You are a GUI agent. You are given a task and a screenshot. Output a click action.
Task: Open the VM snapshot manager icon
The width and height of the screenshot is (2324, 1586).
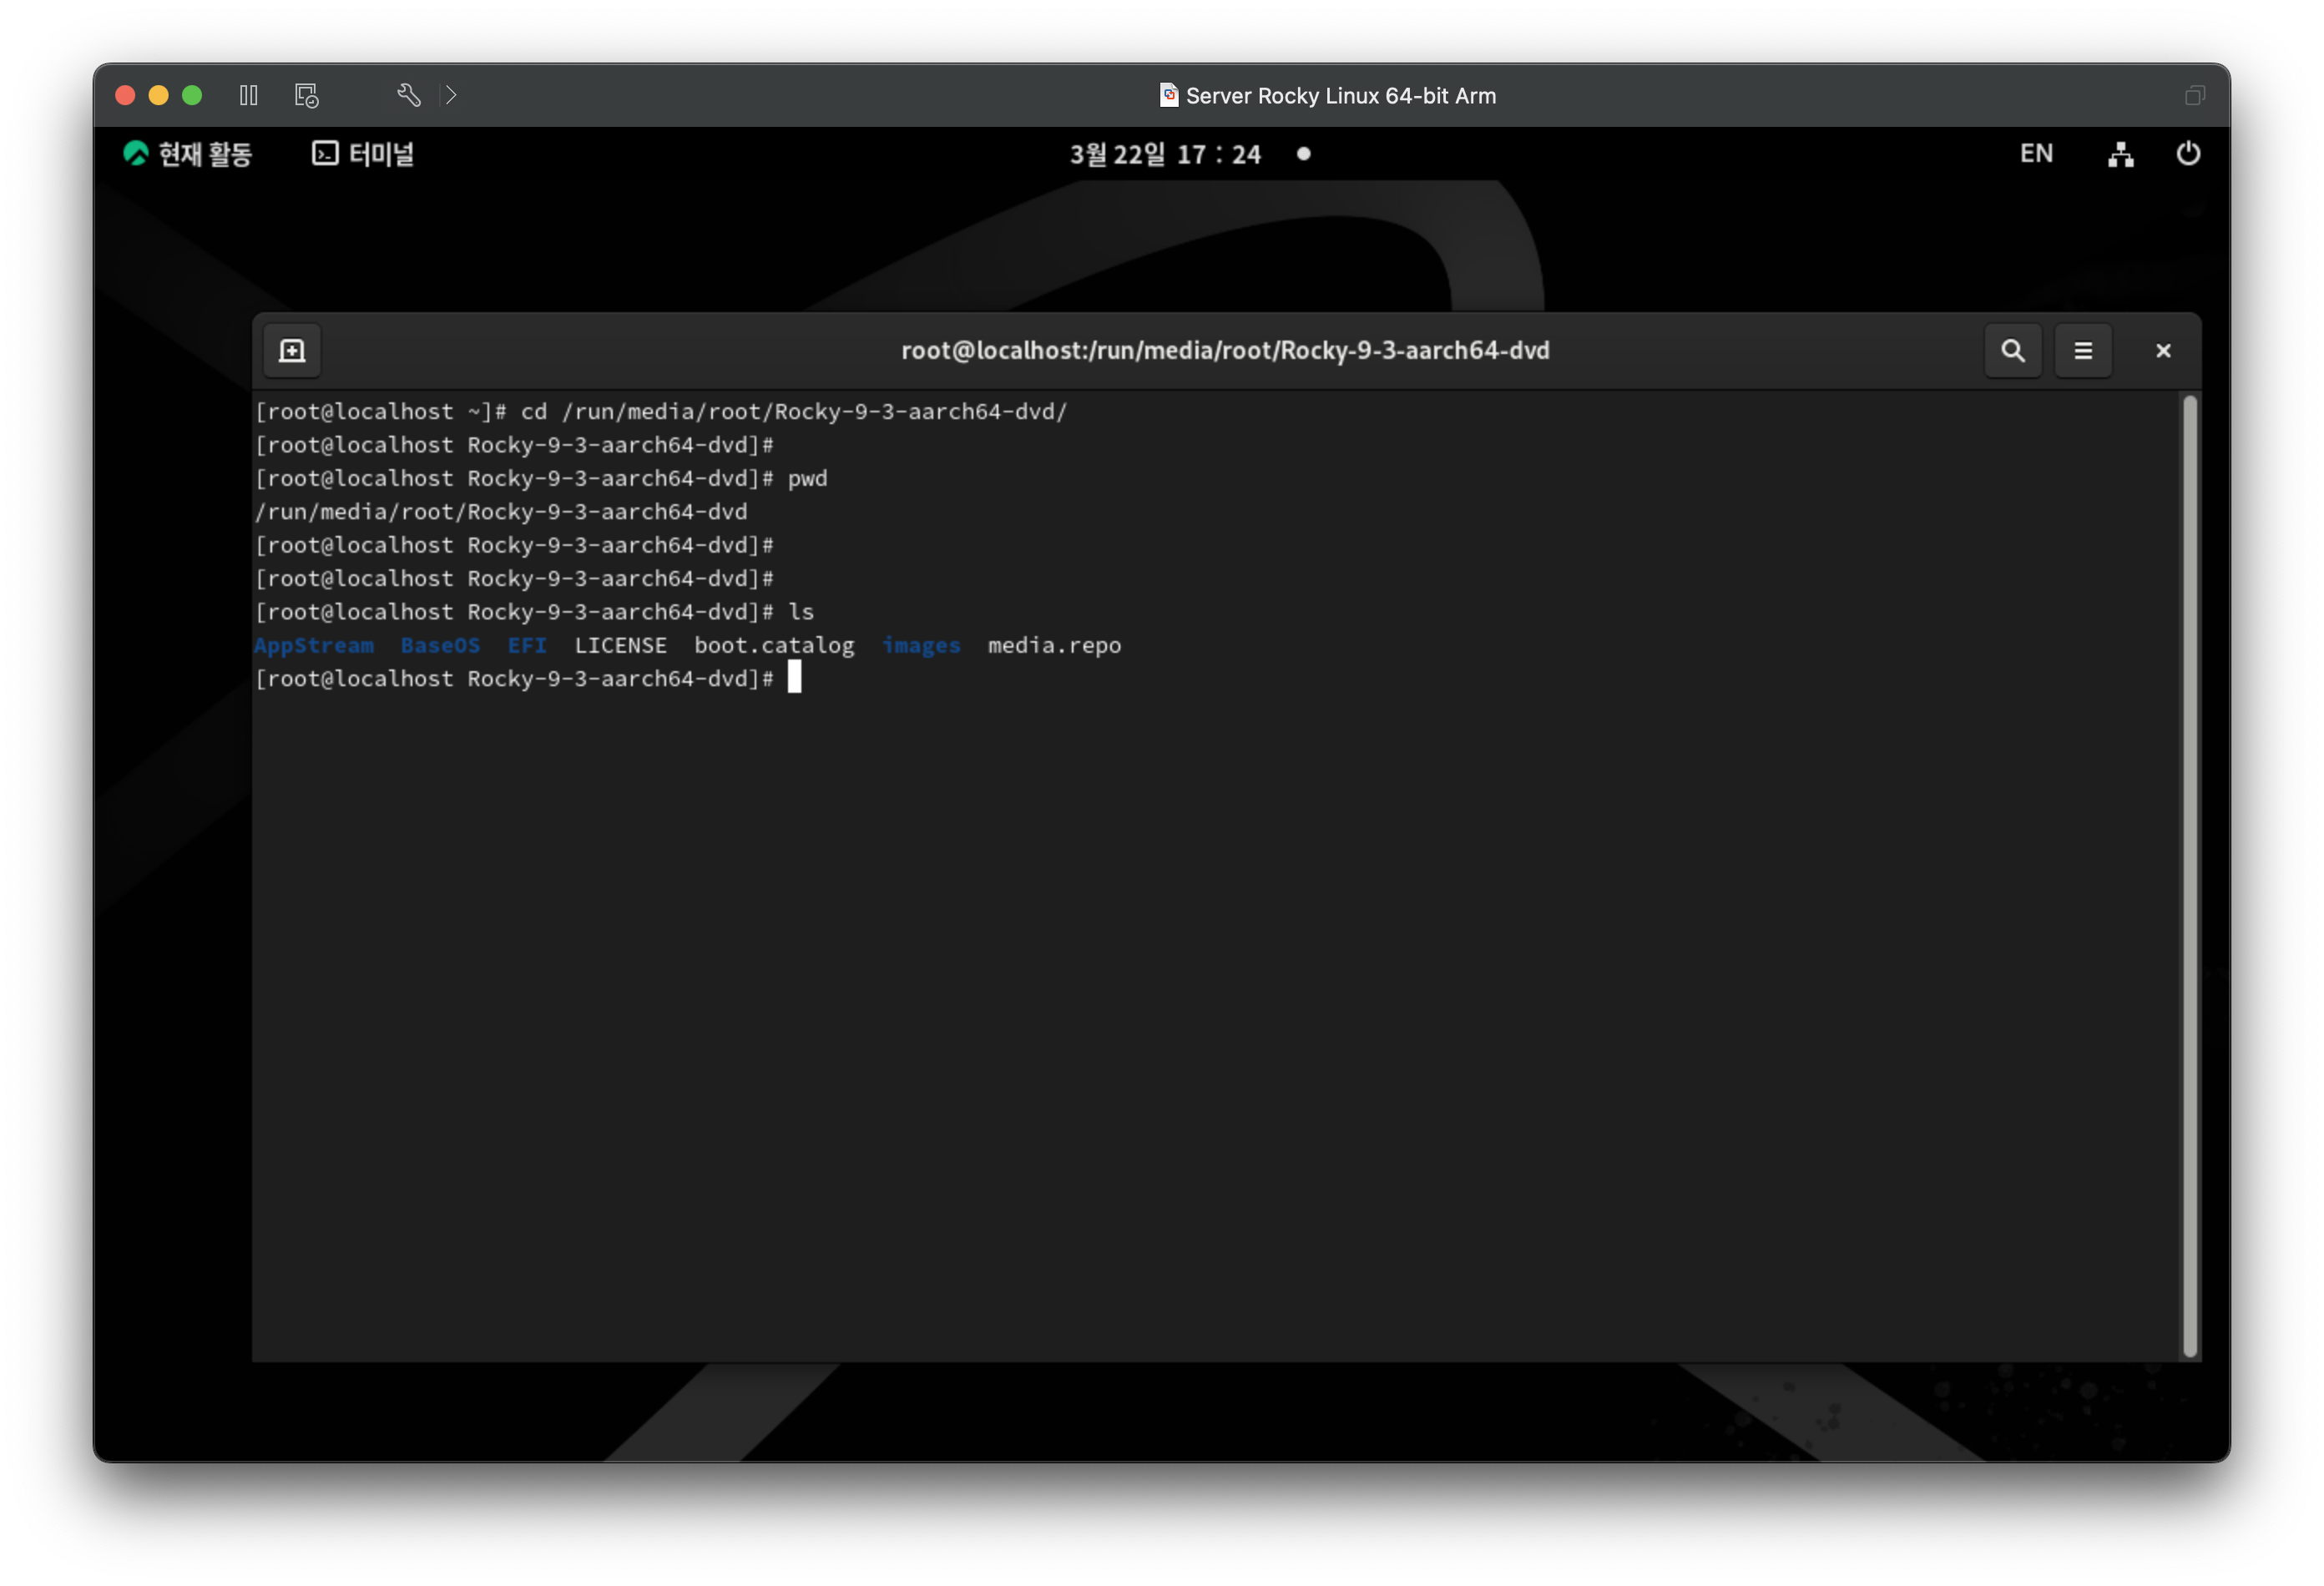point(306,95)
